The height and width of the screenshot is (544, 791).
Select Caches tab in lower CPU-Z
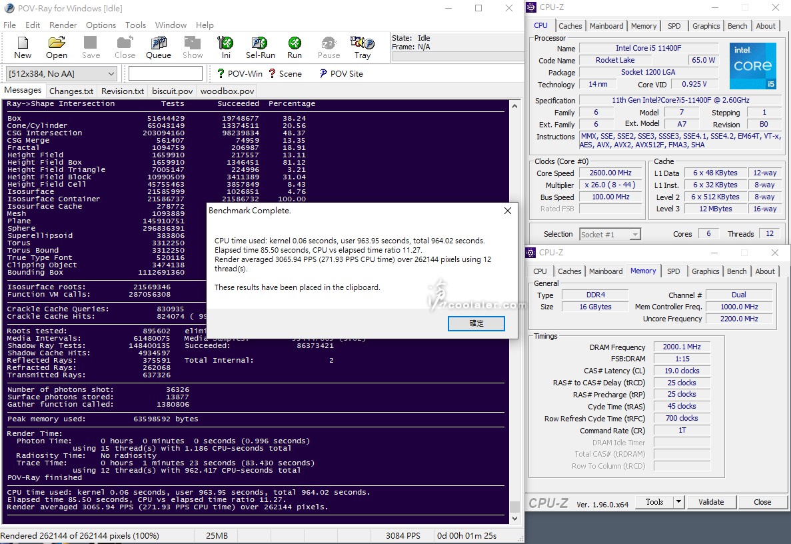pos(570,271)
